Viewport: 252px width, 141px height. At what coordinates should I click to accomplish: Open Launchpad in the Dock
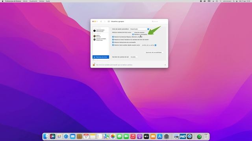tap(59, 137)
